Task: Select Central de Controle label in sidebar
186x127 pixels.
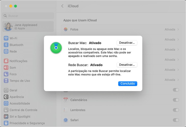Action: [23, 110]
